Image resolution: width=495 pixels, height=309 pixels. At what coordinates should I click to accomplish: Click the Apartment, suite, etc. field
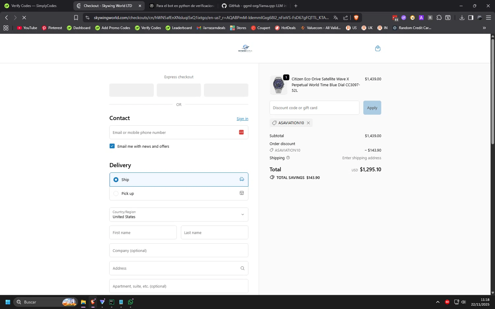179,286
